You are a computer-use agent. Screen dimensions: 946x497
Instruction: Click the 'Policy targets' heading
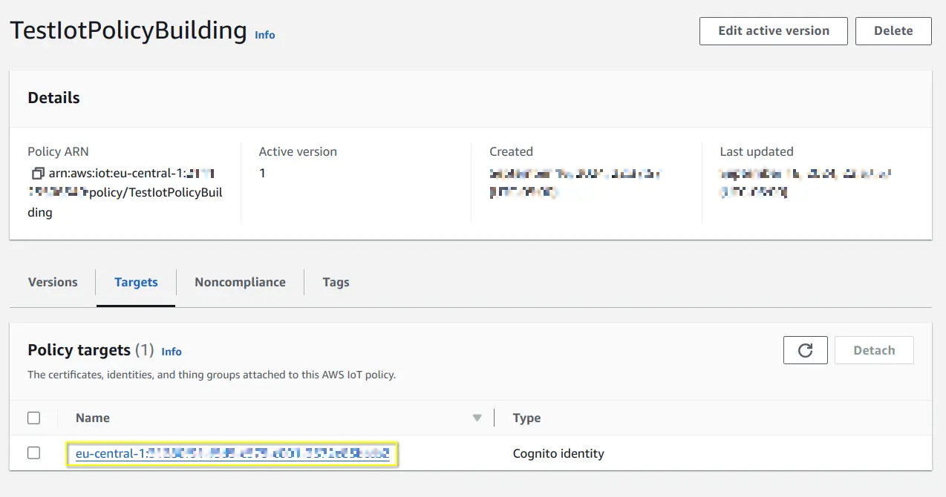(79, 350)
